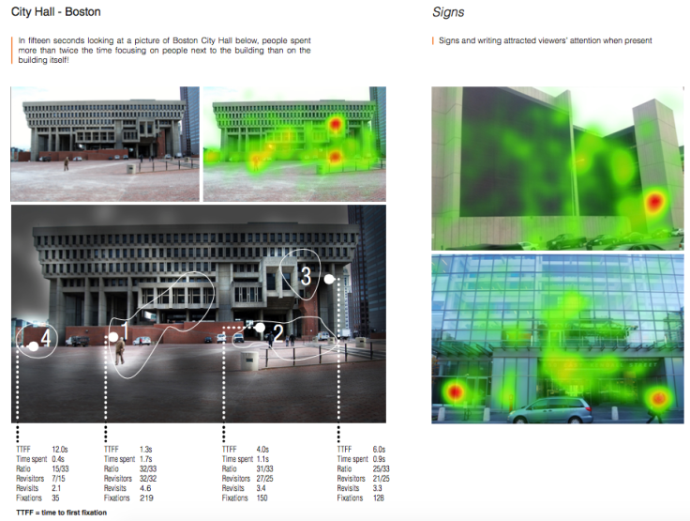The height and width of the screenshot is (521, 690).
Task: Select region number 4 circle on left
Action: (45, 338)
